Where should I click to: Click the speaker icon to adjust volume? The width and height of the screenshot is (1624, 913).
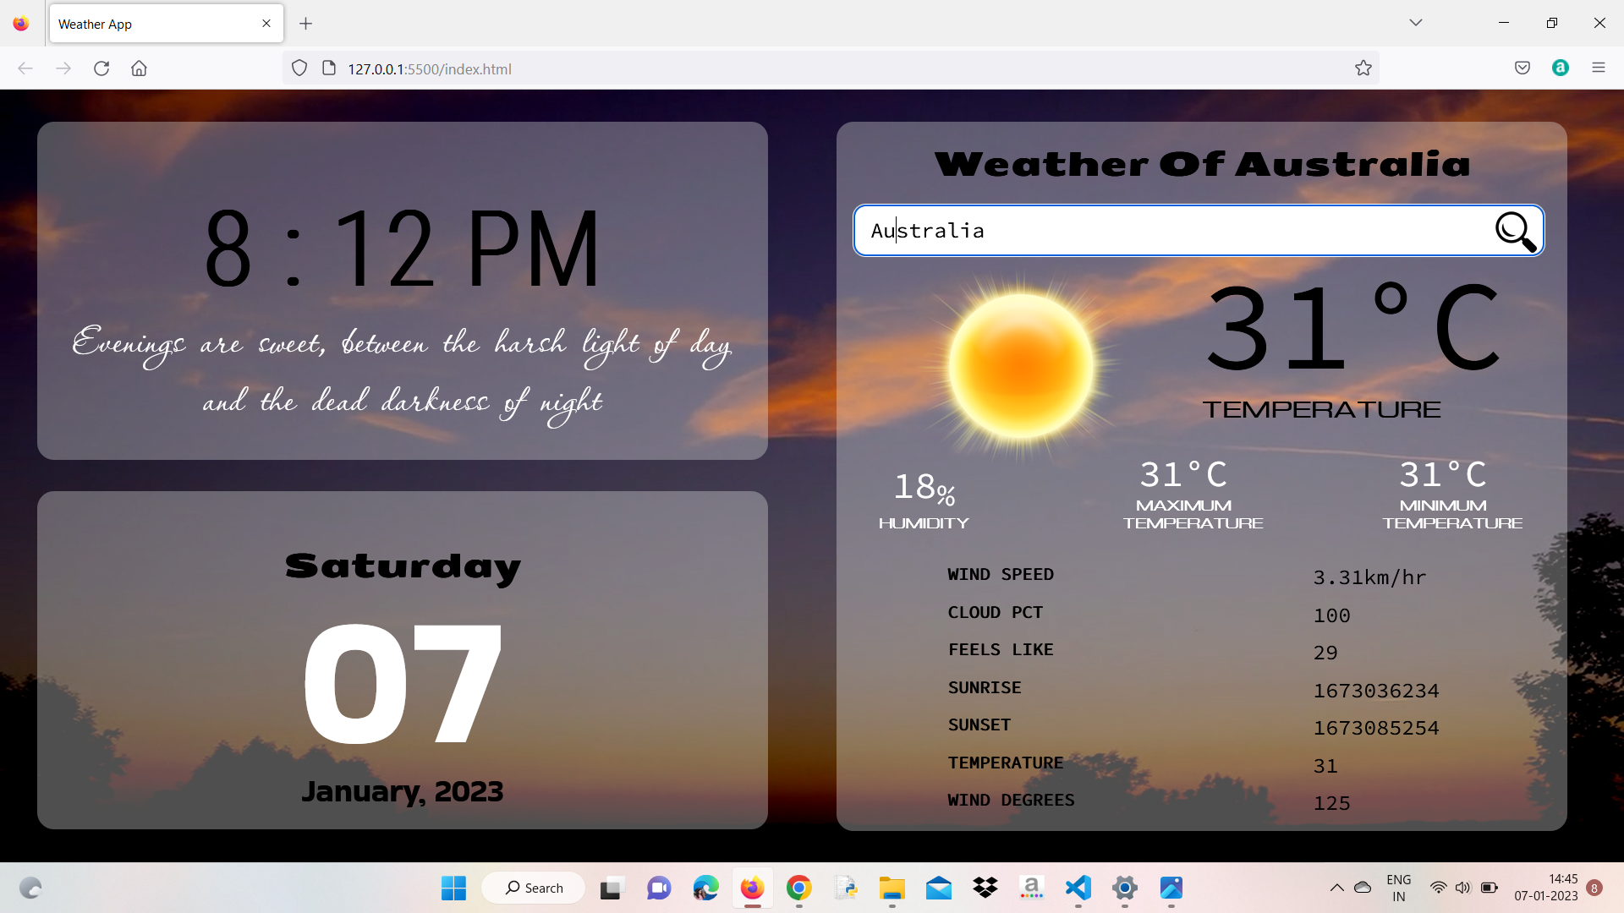click(1464, 888)
